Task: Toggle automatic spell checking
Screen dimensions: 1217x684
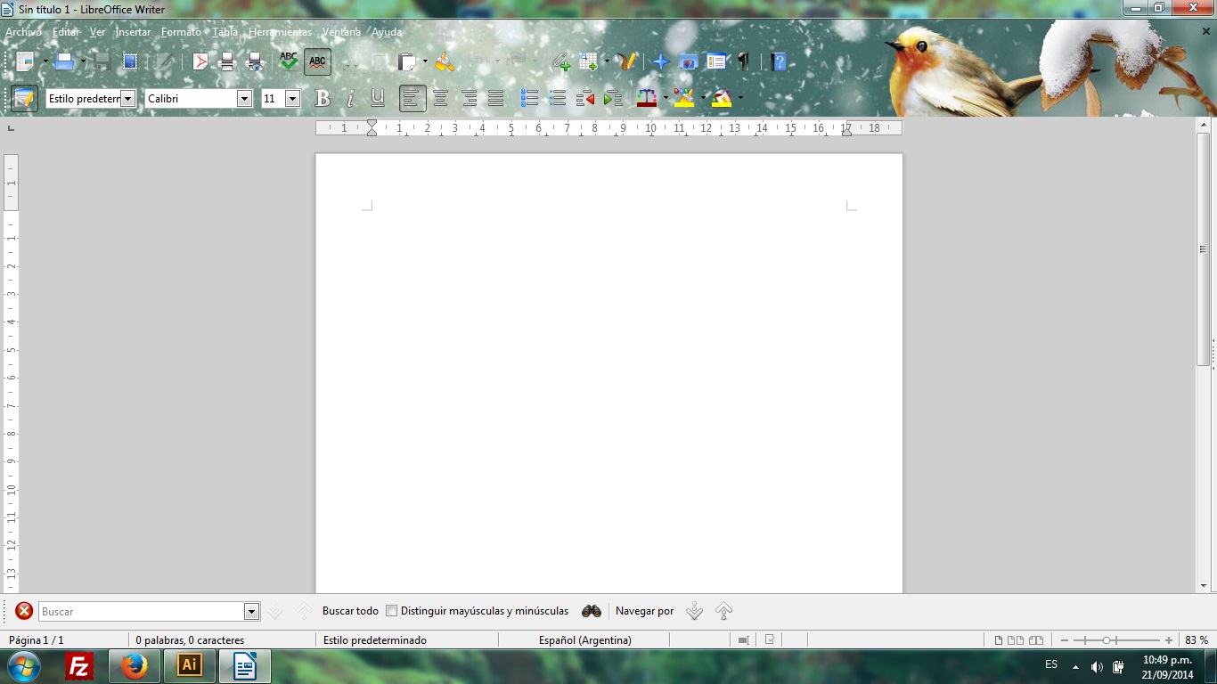Action: coord(317,61)
